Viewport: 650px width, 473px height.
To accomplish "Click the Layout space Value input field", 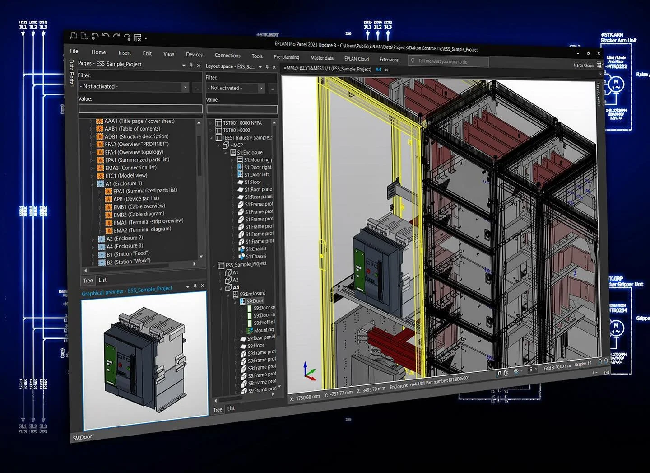I will 242,109.
